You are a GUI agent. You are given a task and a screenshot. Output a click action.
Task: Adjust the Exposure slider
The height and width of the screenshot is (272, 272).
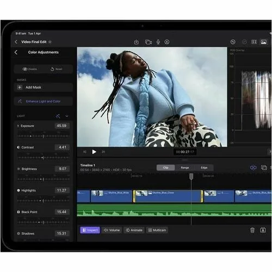[44, 136]
